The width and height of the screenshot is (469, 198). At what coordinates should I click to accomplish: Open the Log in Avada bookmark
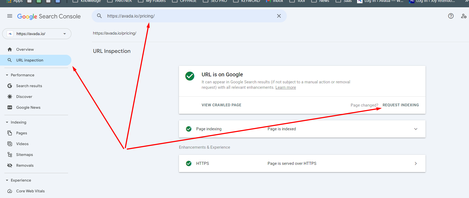(x=380, y=1)
